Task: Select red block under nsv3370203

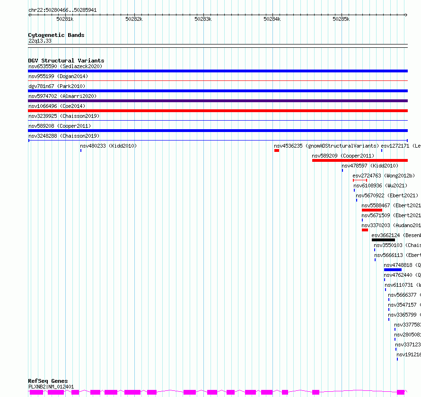Action: point(365,230)
